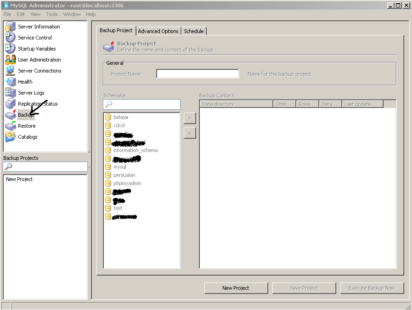Click the Schemata search field

point(141,104)
